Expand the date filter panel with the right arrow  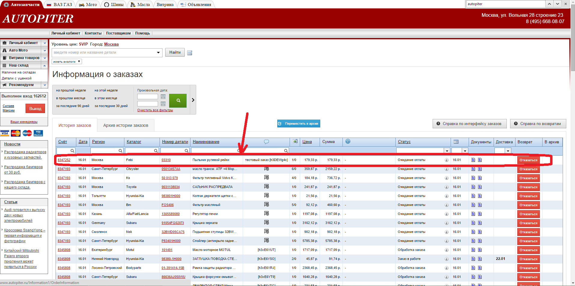193,100
